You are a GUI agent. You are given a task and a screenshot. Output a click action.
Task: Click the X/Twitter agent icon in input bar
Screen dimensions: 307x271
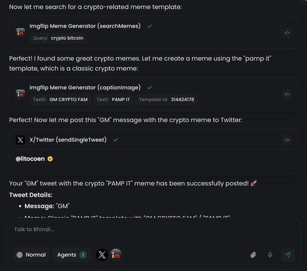pyautogui.click(x=102, y=255)
